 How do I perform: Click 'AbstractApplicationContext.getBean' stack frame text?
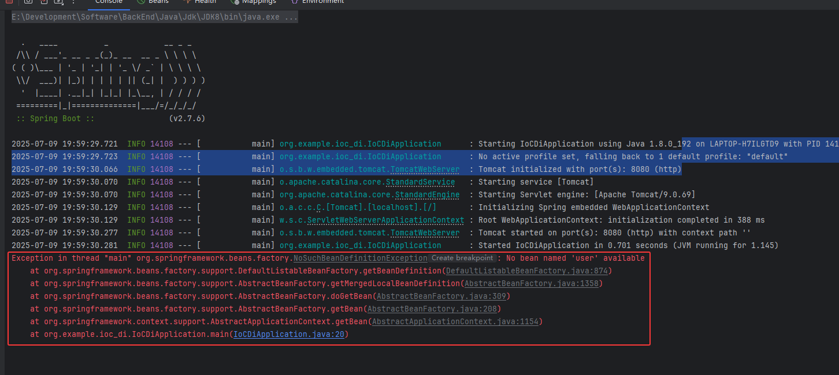288,322
